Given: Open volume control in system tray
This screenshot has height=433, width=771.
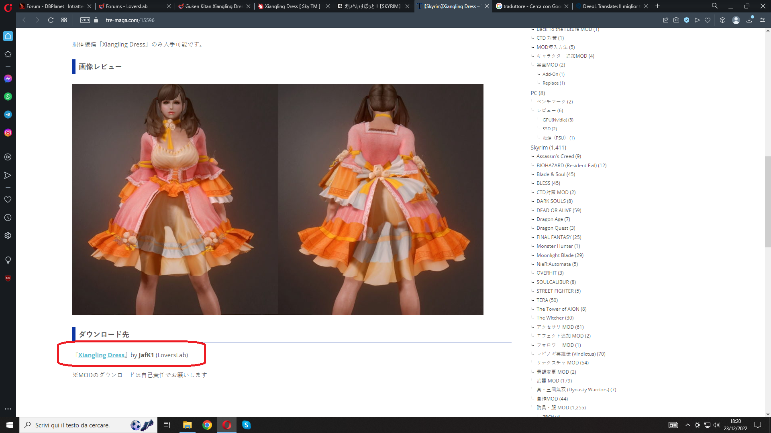Looking at the screenshot, I should [x=716, y=425].
